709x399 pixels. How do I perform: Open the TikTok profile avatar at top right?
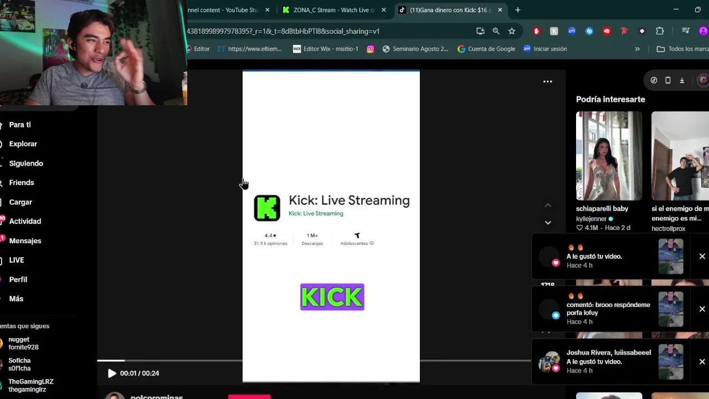(703, 80)
